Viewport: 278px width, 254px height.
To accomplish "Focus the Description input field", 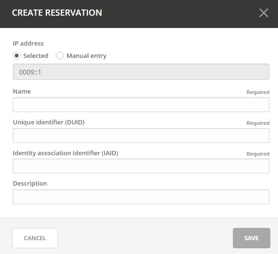I will [x=141, y=197].
